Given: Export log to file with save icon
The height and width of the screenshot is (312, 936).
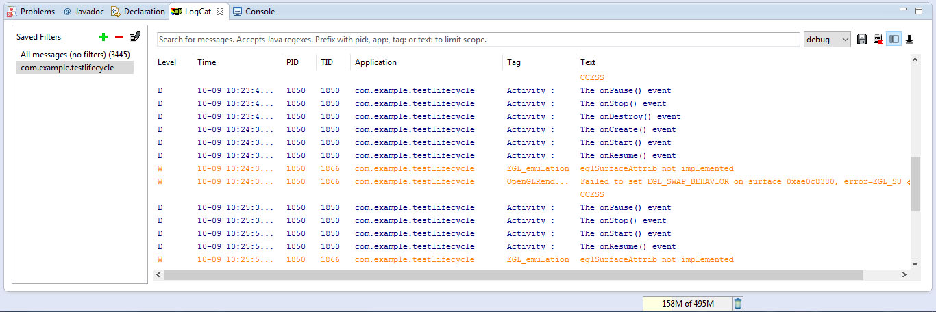Looking at the screenshot, I should coord(862,40).
